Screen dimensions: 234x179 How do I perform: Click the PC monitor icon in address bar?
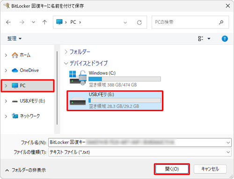click(x=59, y=22)
